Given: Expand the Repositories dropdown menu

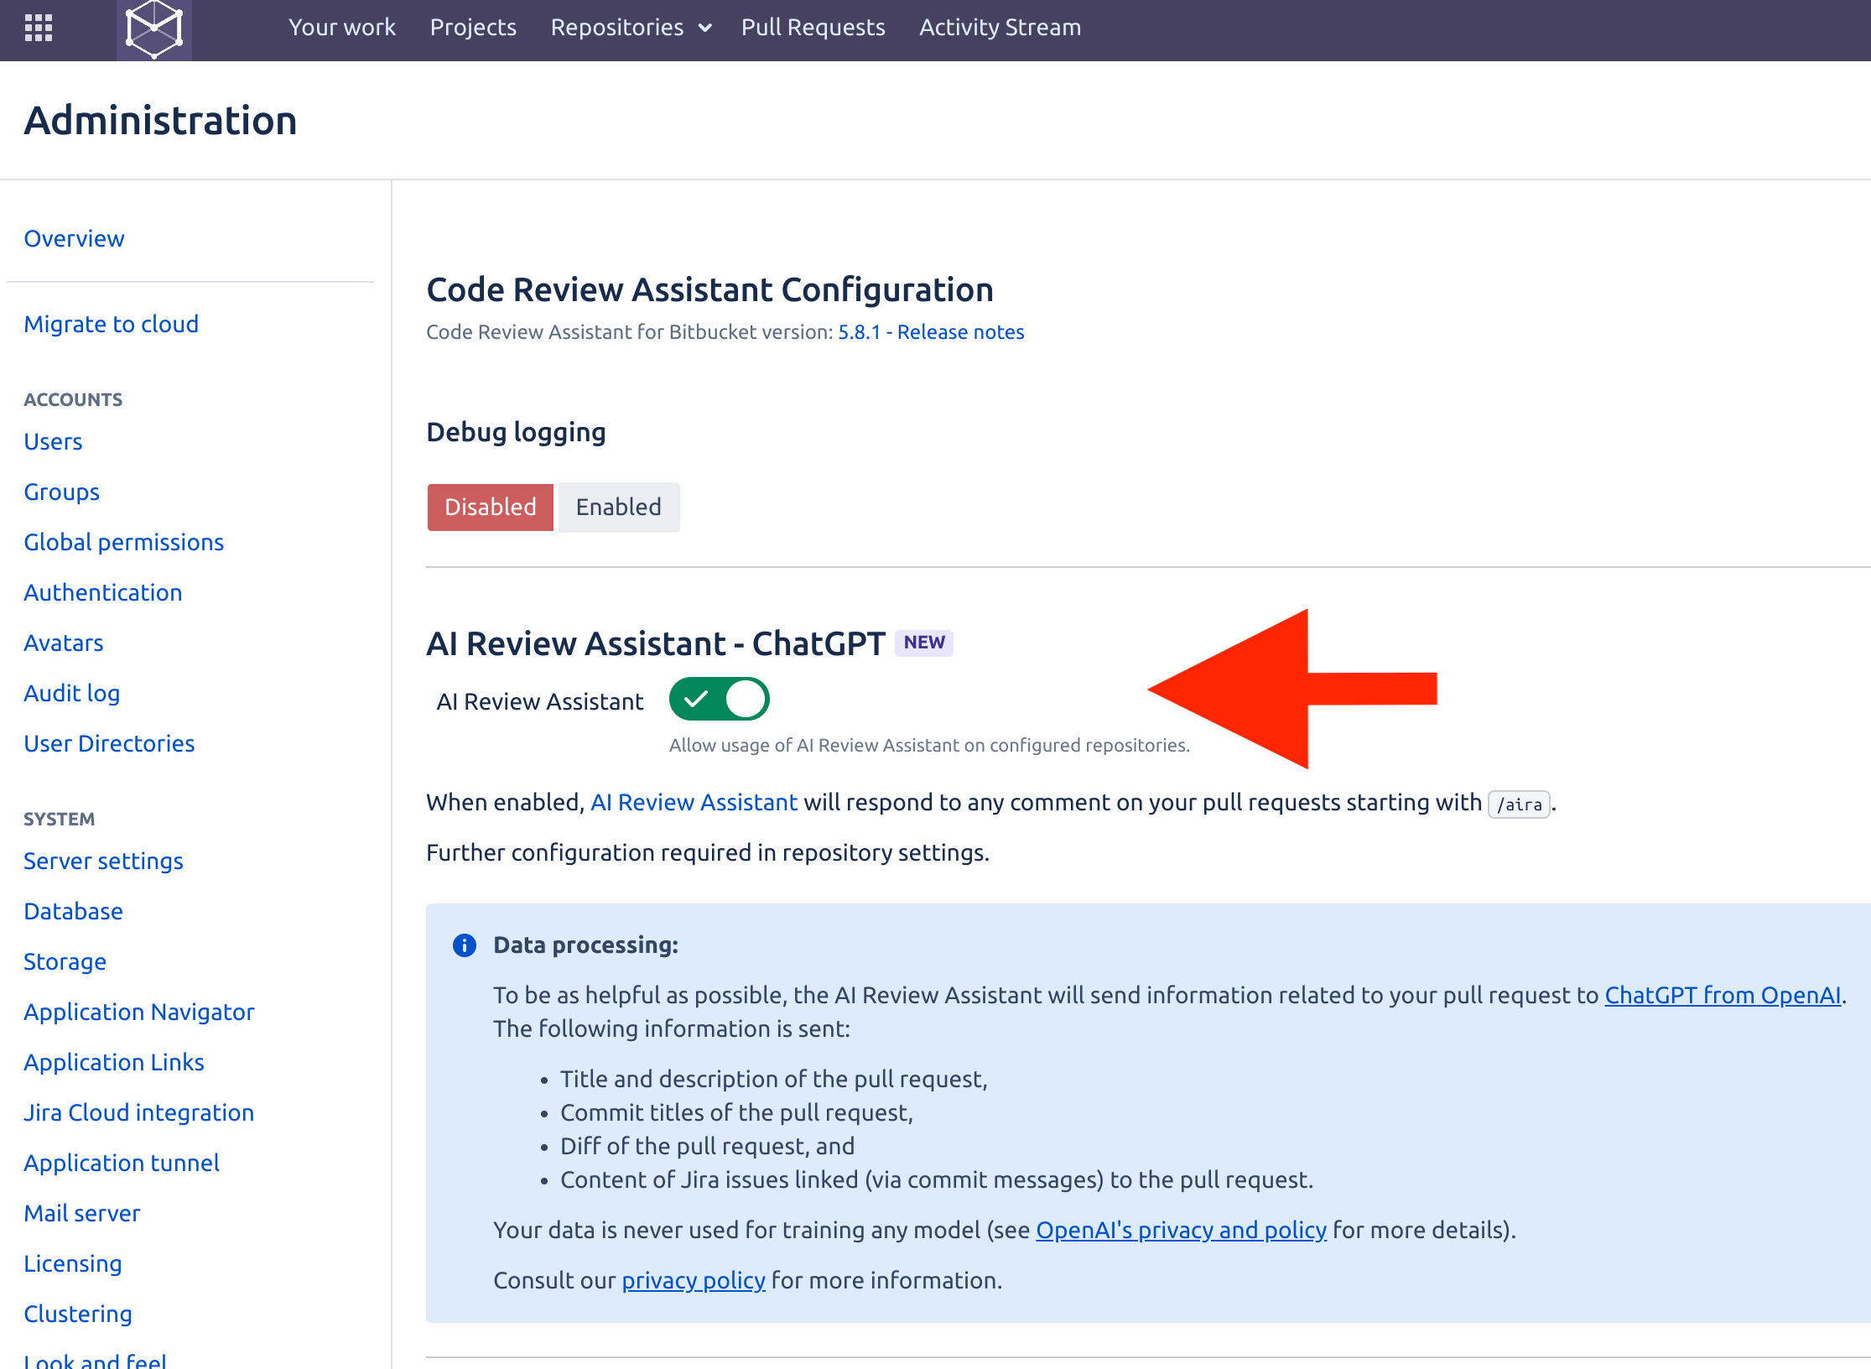Looking at the screenshot, I should 631,26.
